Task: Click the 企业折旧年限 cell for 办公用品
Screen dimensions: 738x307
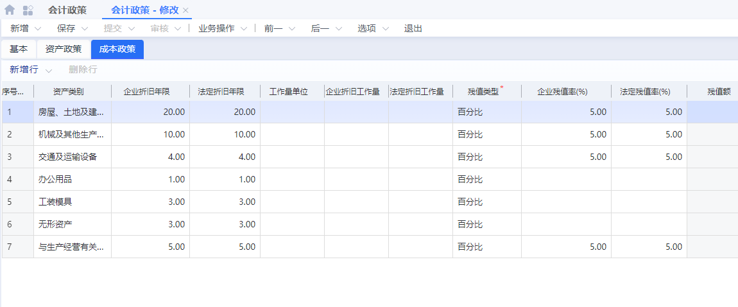Action: 150,179
